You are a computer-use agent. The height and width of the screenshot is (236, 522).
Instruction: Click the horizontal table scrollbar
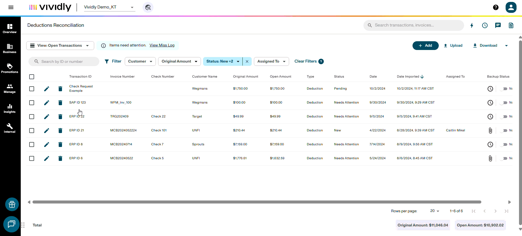pos(257,202)
